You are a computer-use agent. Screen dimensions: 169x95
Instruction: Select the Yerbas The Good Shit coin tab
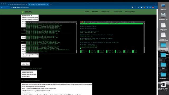[38, 4]
